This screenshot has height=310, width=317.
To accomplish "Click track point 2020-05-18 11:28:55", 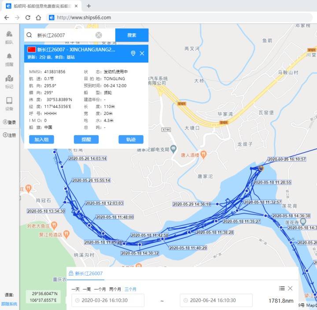I will point(247,191).
